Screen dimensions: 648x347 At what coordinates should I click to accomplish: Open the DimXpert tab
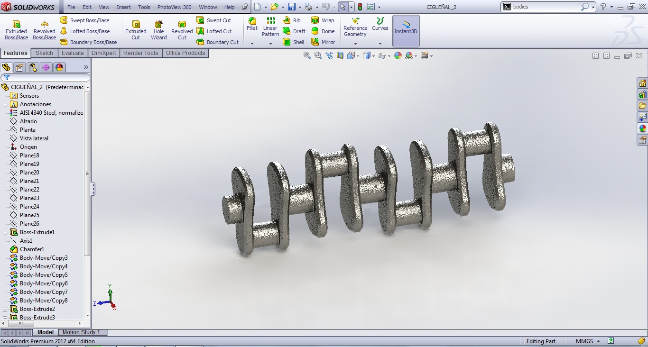[104, 53]
